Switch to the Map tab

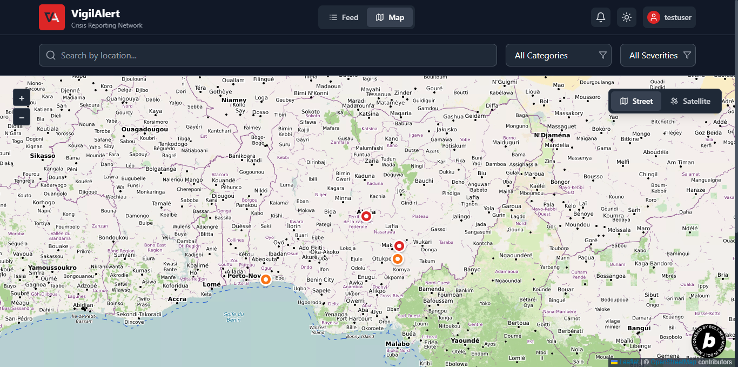[x=390, y=17]
